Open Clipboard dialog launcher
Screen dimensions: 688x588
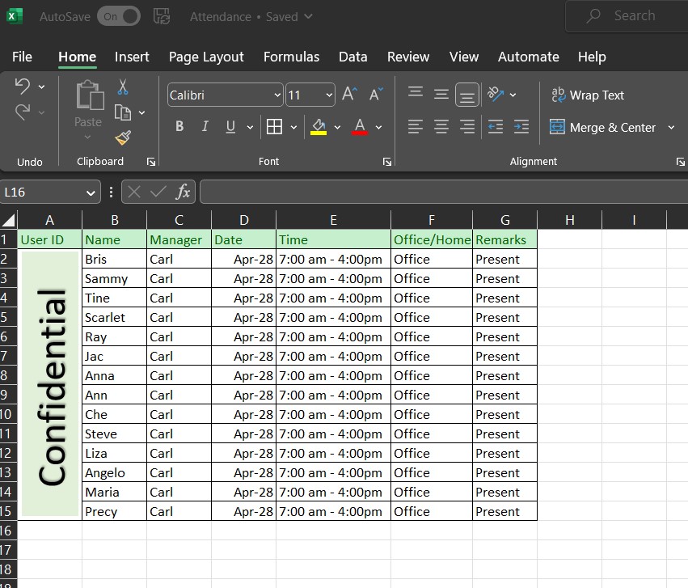(151, 162)
